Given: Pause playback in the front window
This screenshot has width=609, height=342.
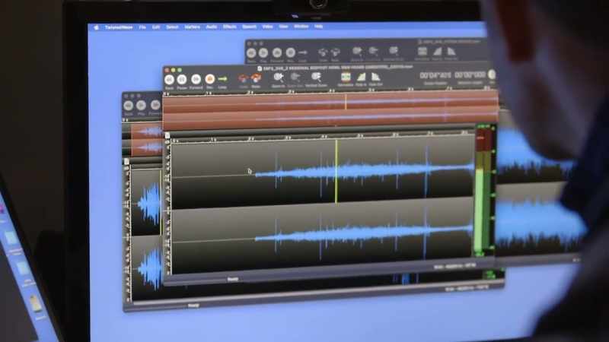Looking at the screenshot, I should coord(182,80).
